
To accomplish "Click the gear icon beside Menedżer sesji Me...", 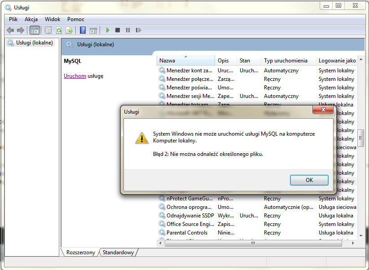I will (x=162, y=96).
